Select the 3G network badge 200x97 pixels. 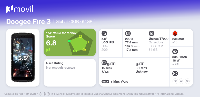pyautogui.click(x=188, y=81)
